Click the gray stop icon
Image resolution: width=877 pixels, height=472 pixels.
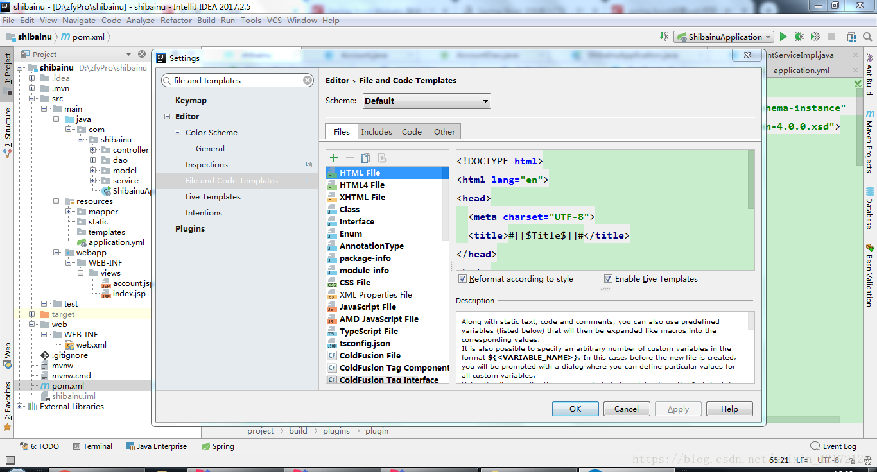[x=831, y=37]
